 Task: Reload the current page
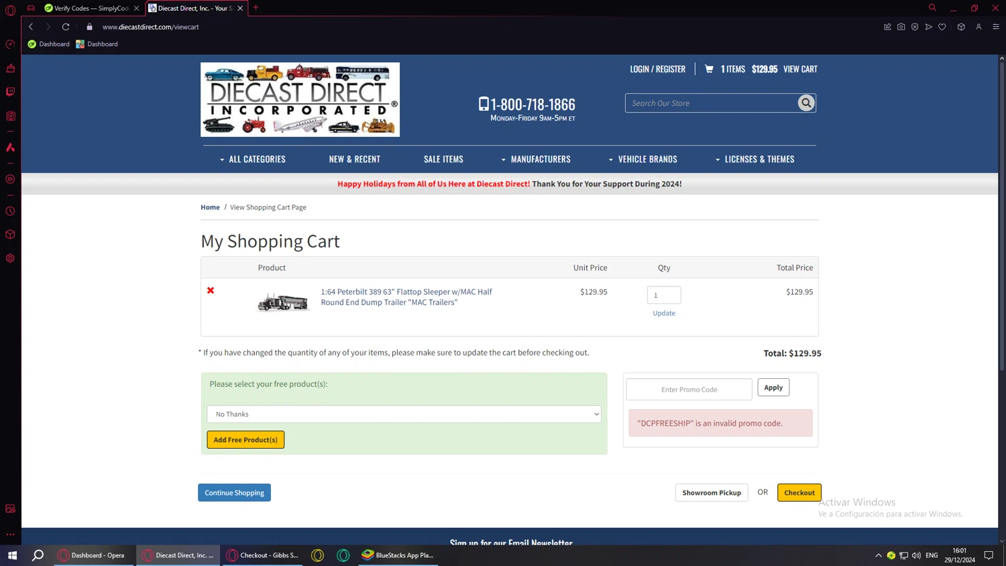[x=66, y=27]
